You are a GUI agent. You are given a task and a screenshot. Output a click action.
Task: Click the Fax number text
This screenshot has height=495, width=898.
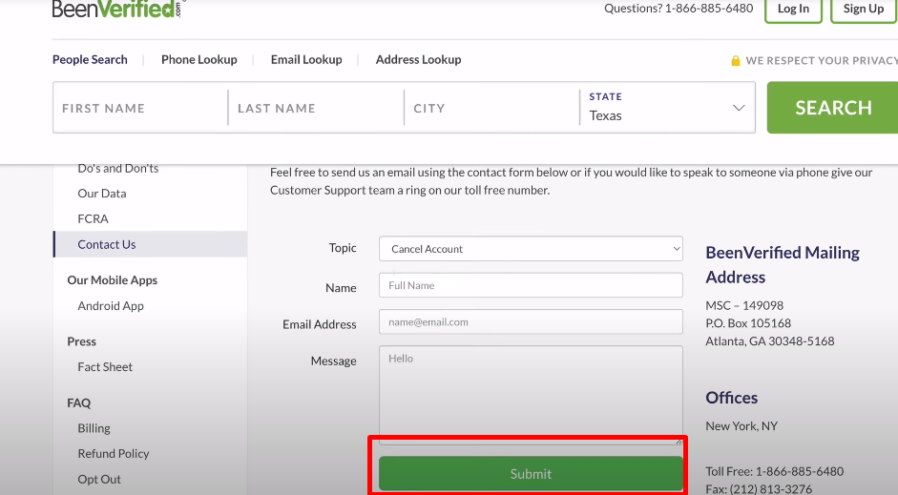[759, 488]
